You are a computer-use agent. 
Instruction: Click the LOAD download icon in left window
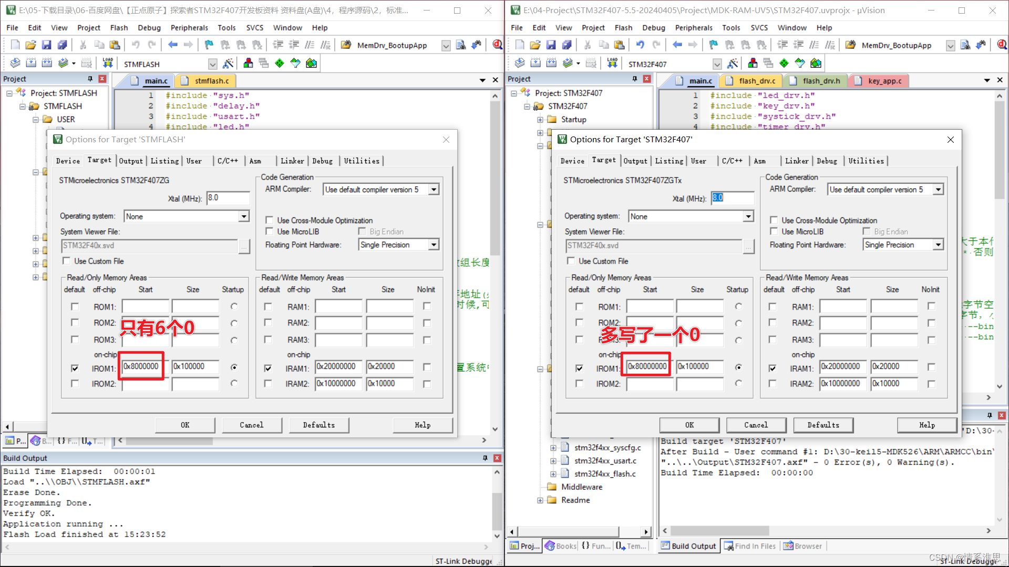coord(108,64)
